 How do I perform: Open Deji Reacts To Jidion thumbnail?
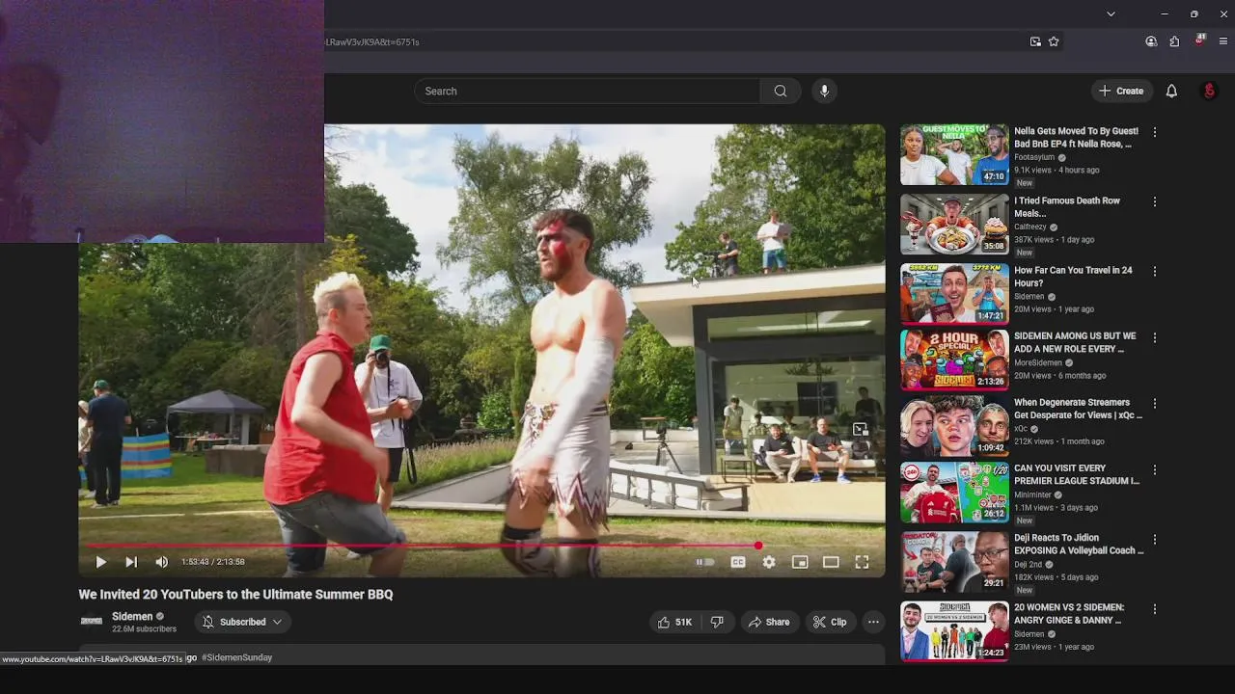pyautogui.click(x=954, y=561)
